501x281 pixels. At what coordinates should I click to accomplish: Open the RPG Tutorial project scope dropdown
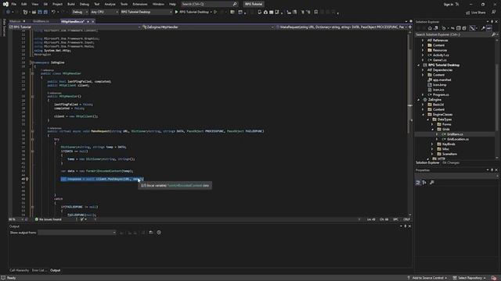[x=75, y=27]
